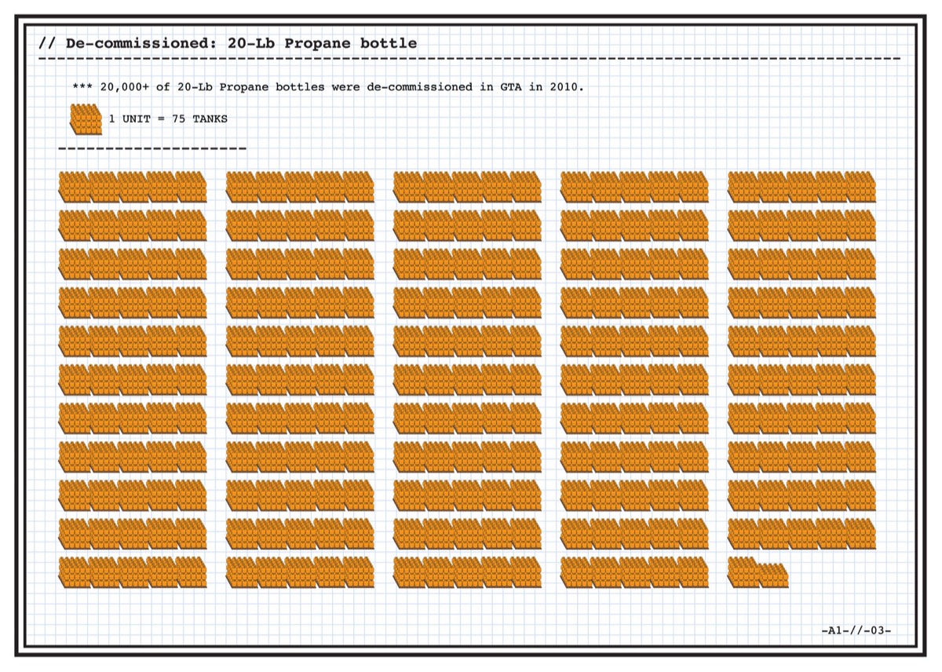942x672 pixels.
Task: Click the long dashed line under the title
Action: pyautogui.click(x=469, y=59)
